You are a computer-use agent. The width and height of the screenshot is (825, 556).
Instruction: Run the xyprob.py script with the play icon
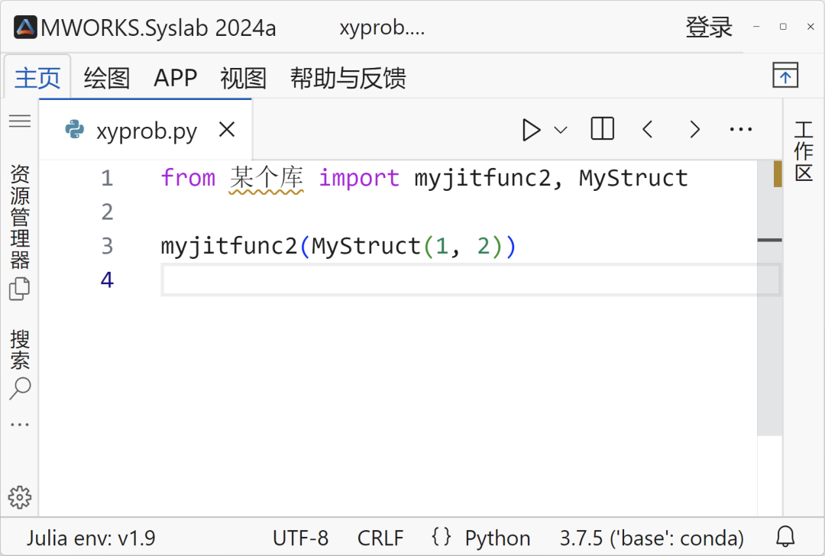532,129
